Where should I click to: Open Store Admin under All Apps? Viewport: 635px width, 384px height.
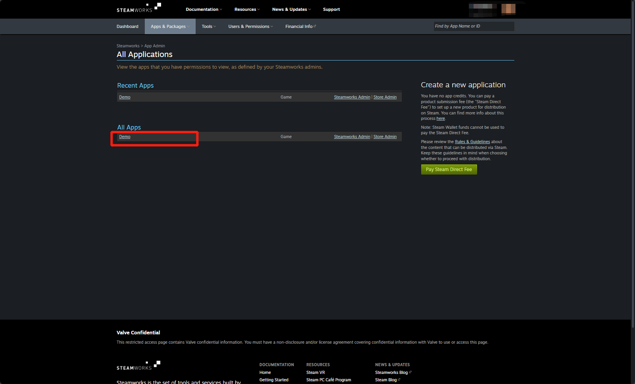tap(385, 137)
